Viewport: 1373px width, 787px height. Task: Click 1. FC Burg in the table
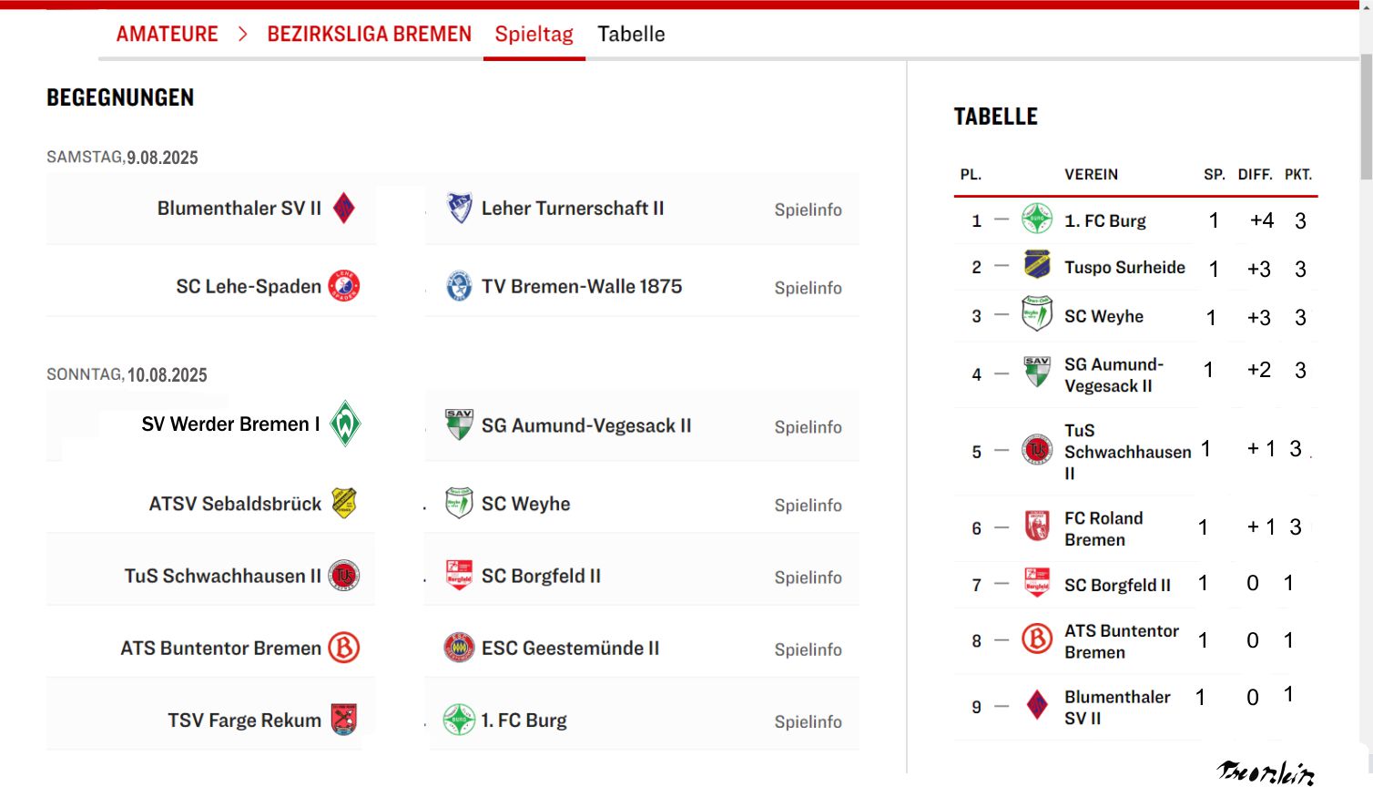pos(1105,220)
